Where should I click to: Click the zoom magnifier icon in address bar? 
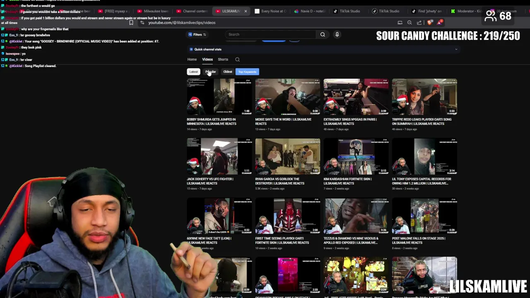point(410,23)
